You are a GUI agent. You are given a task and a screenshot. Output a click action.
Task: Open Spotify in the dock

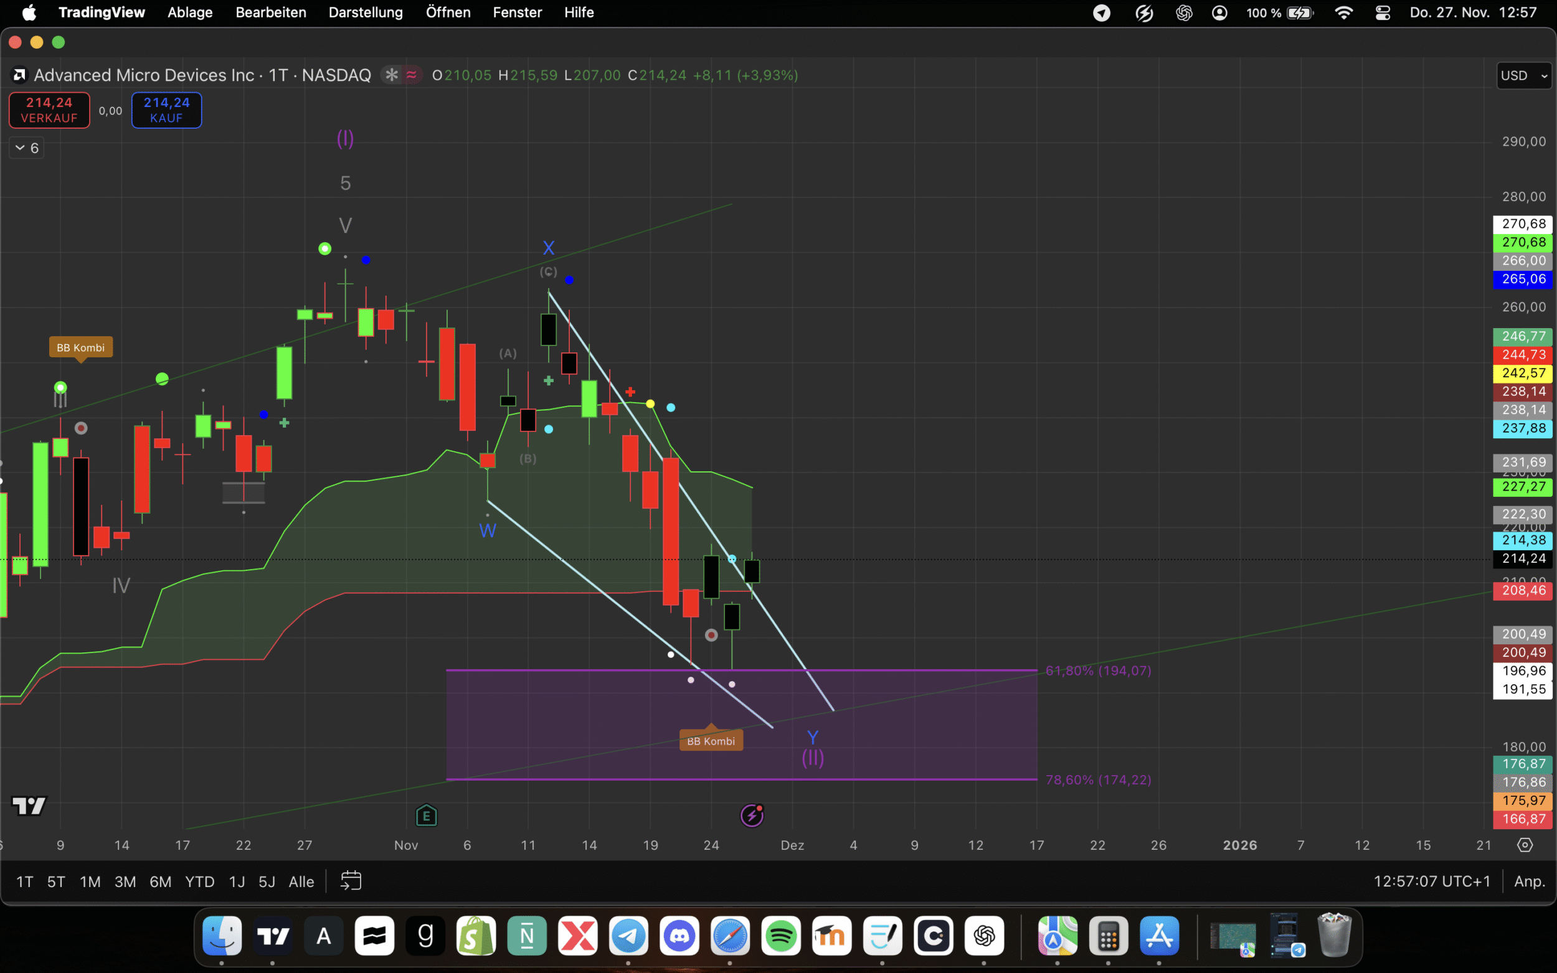pyautogui.click(x=781, y=936)
